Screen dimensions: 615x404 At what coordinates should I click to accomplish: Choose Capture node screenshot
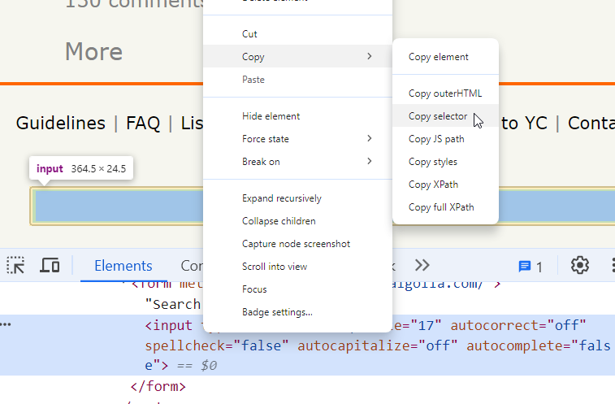tap(296, 244)
